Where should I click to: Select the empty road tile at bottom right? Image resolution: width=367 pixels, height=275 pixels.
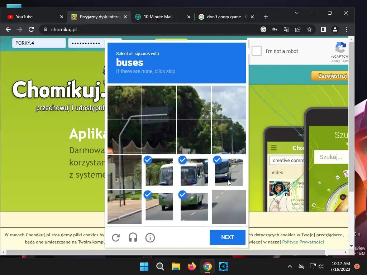click(229, 207)
